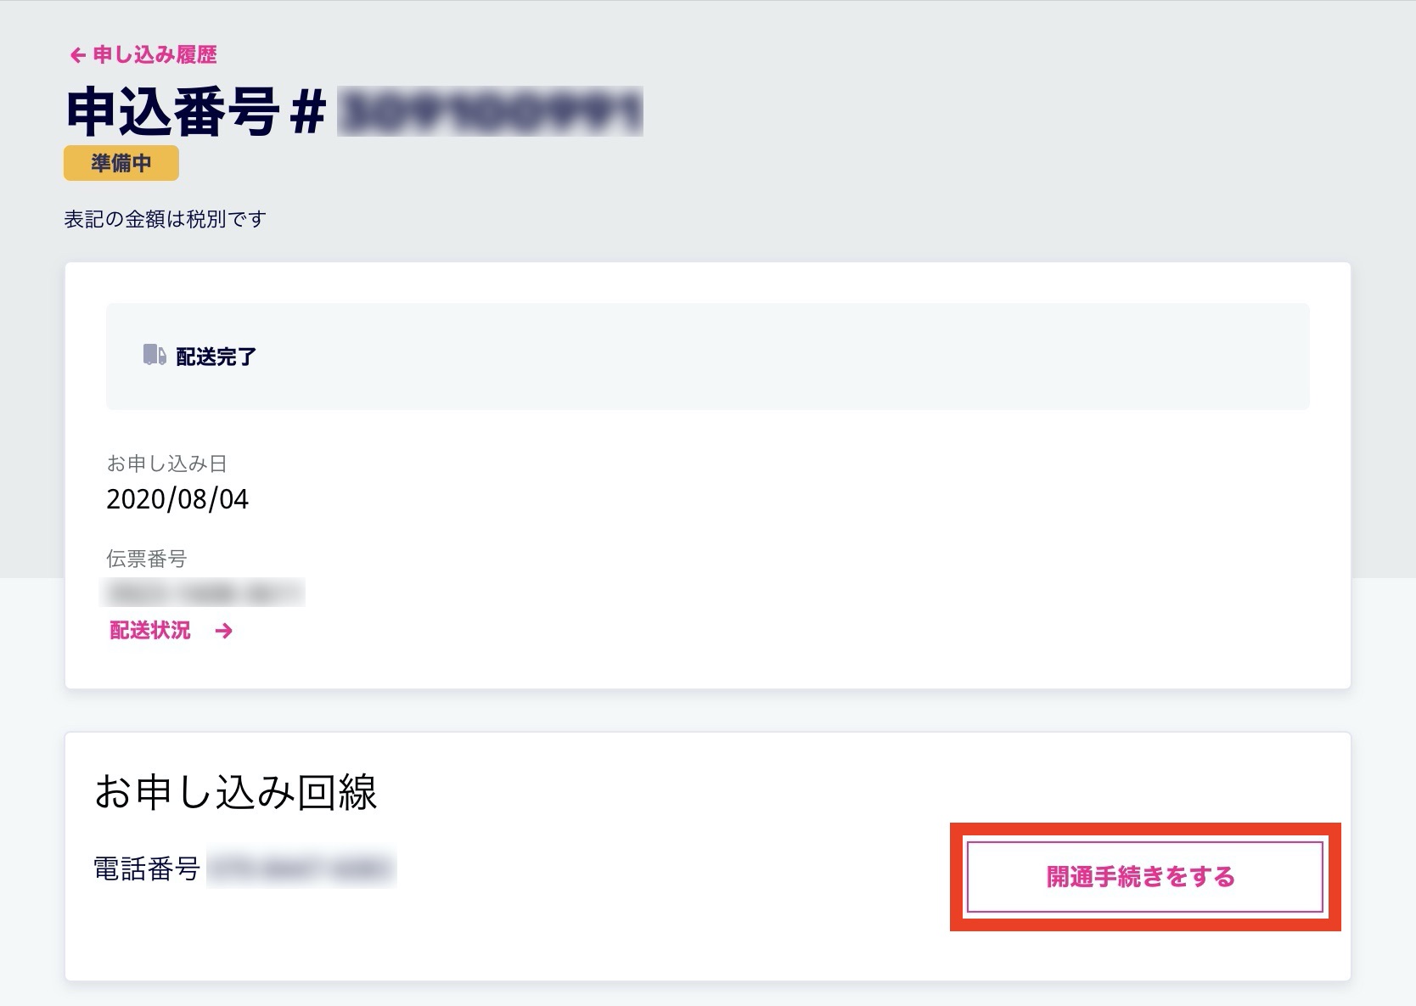Image resolution: width=1416 pixels, height=1006 pixels.
Task: Click empty area of delivery status banner
Action: tap(764, 357)
